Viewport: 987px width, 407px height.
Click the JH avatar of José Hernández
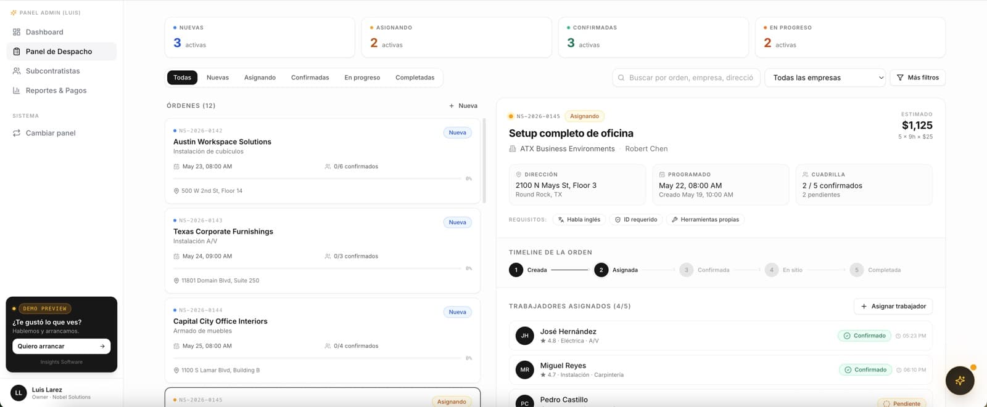click(524, 336)
